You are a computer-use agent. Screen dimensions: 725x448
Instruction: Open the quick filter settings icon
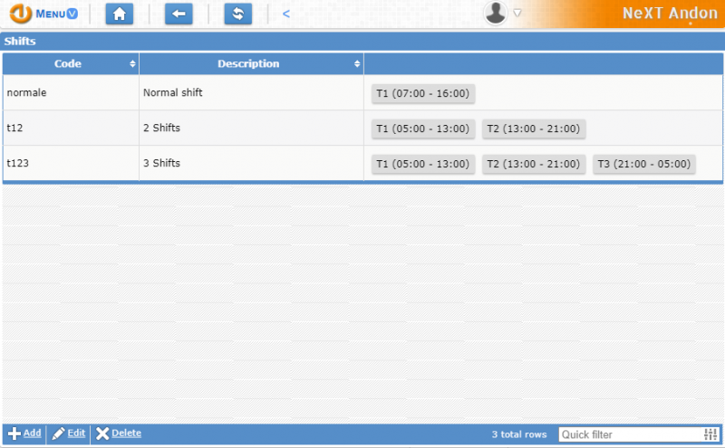[x=710, y=434]
